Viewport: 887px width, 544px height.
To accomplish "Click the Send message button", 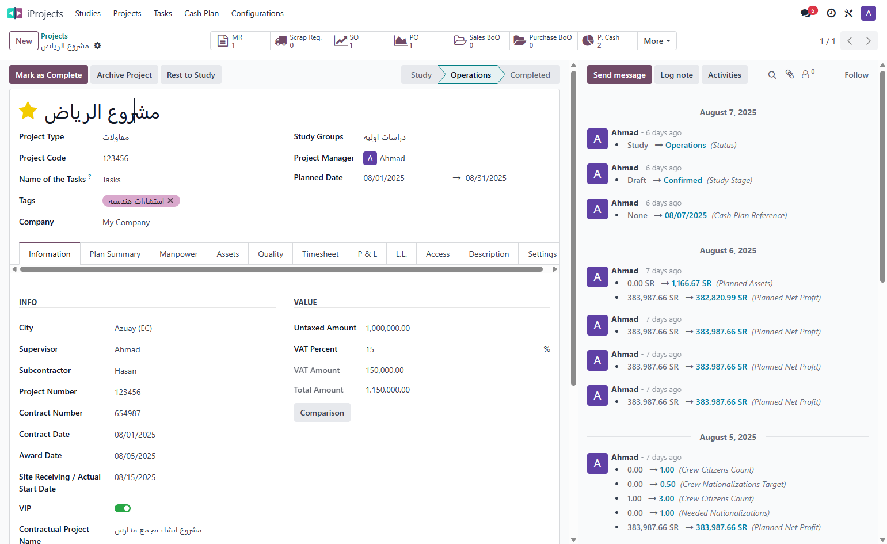I will (619, 75).
